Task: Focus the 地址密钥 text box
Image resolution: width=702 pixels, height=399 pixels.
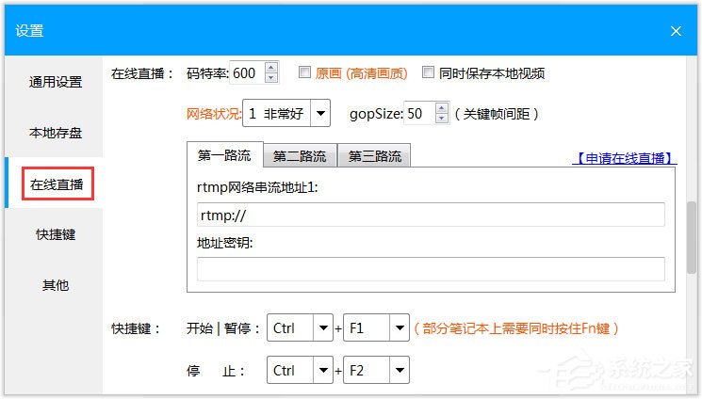Action: pos(431,269)
